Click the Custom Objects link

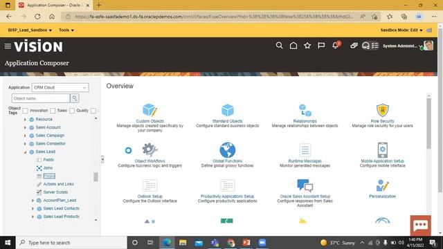[150, 121]
